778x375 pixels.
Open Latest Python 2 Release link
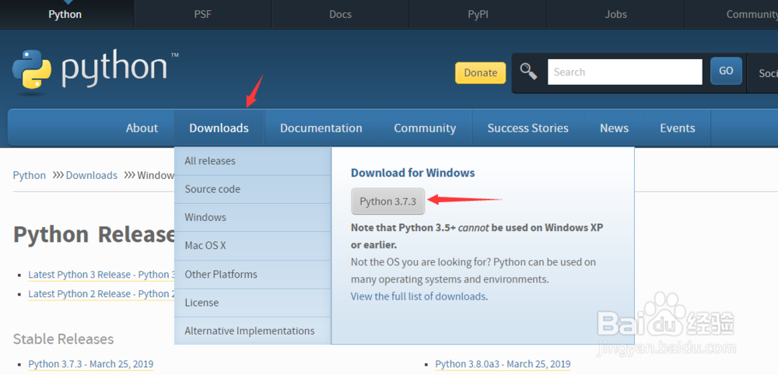click(x=102, y=293)
